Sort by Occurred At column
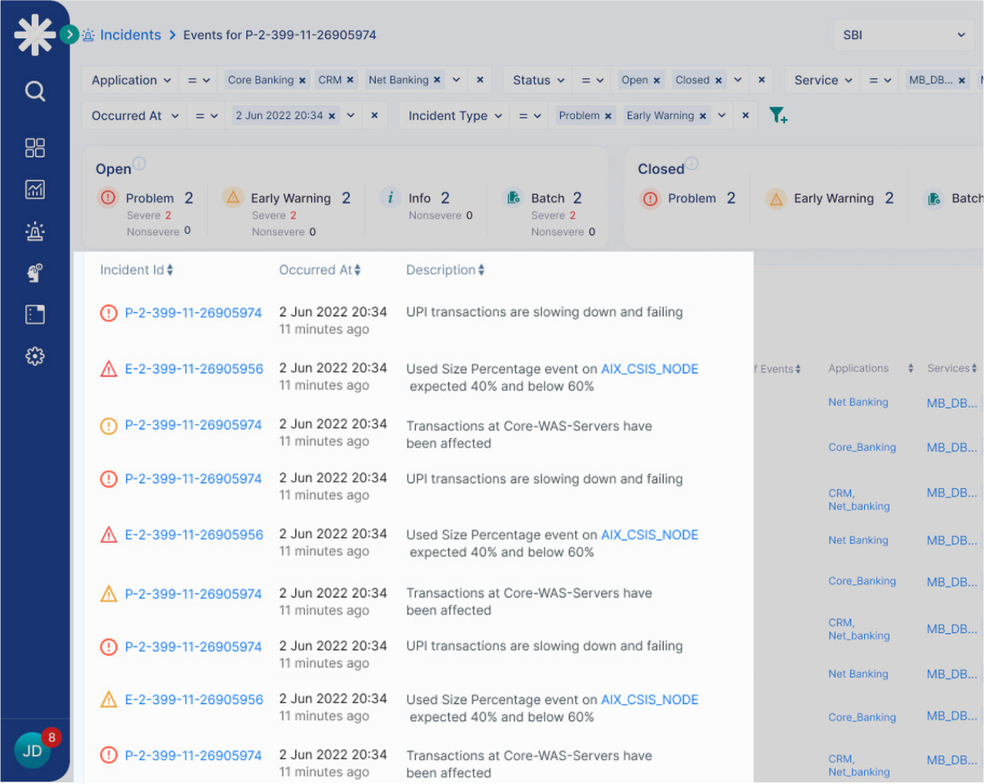Image resolution: width=984 pixels, height=784 pixels. tap(320, 270)
